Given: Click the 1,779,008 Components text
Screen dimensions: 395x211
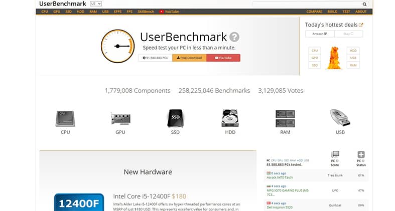Looking at the screenshot, I should 138,91.
